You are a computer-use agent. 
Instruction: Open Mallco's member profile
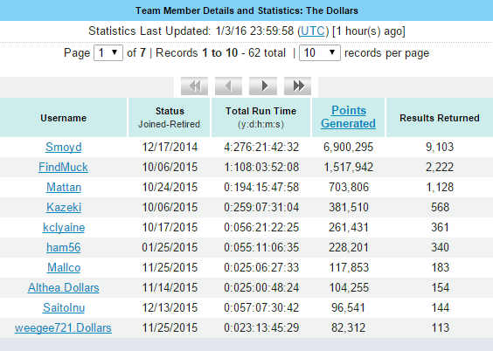pyautogui.click(x=64, y=267)
